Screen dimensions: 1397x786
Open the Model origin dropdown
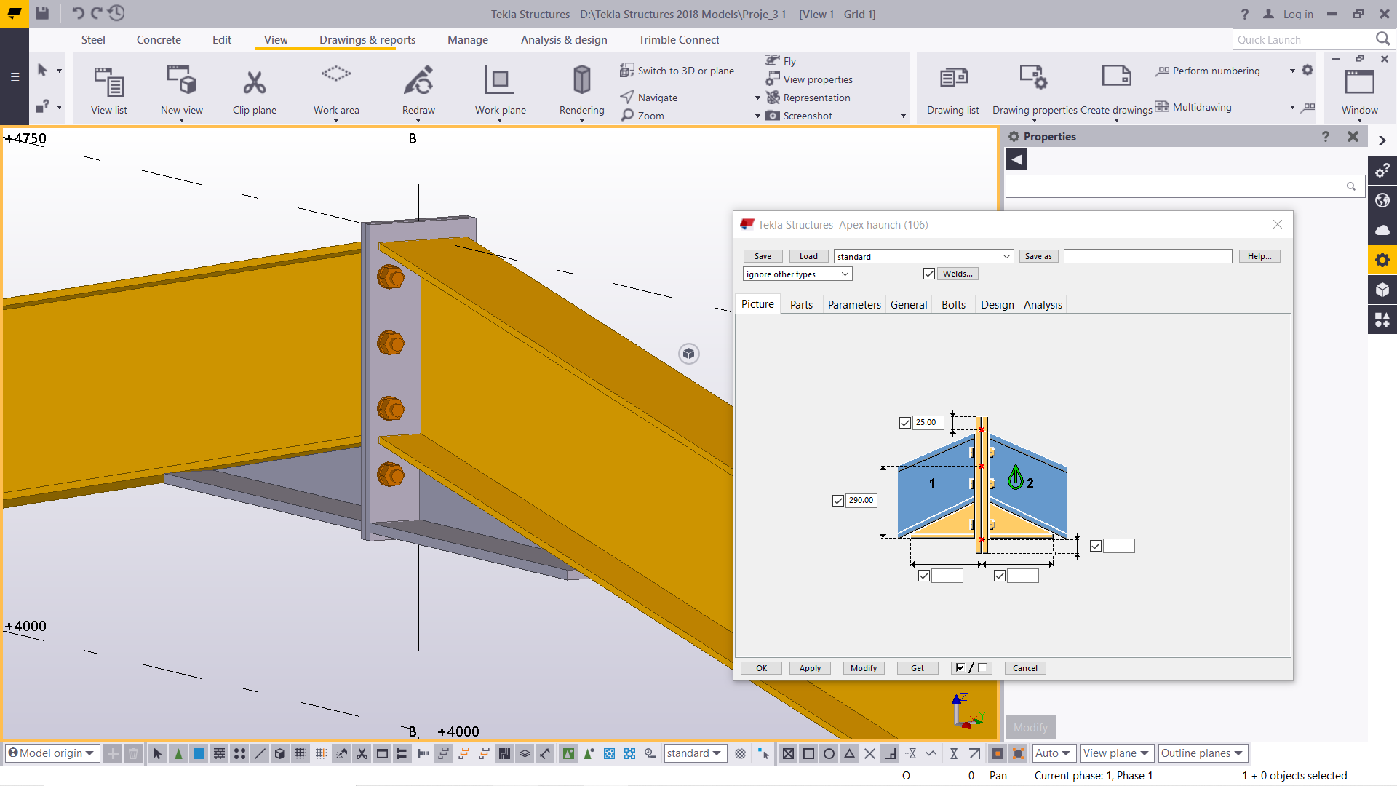point(51,753)
